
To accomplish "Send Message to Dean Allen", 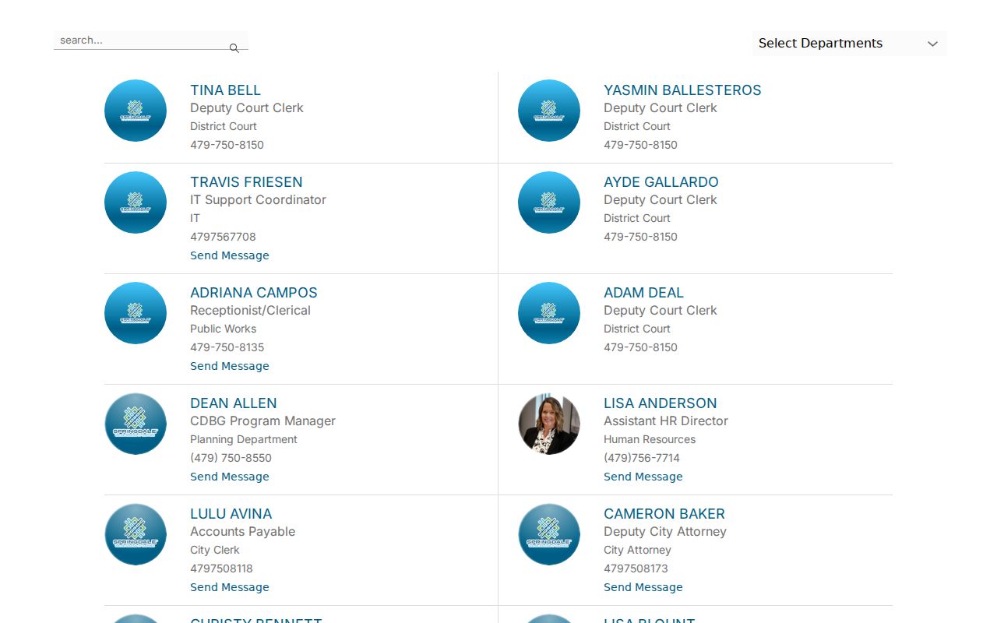I will [x=230, y=477].
